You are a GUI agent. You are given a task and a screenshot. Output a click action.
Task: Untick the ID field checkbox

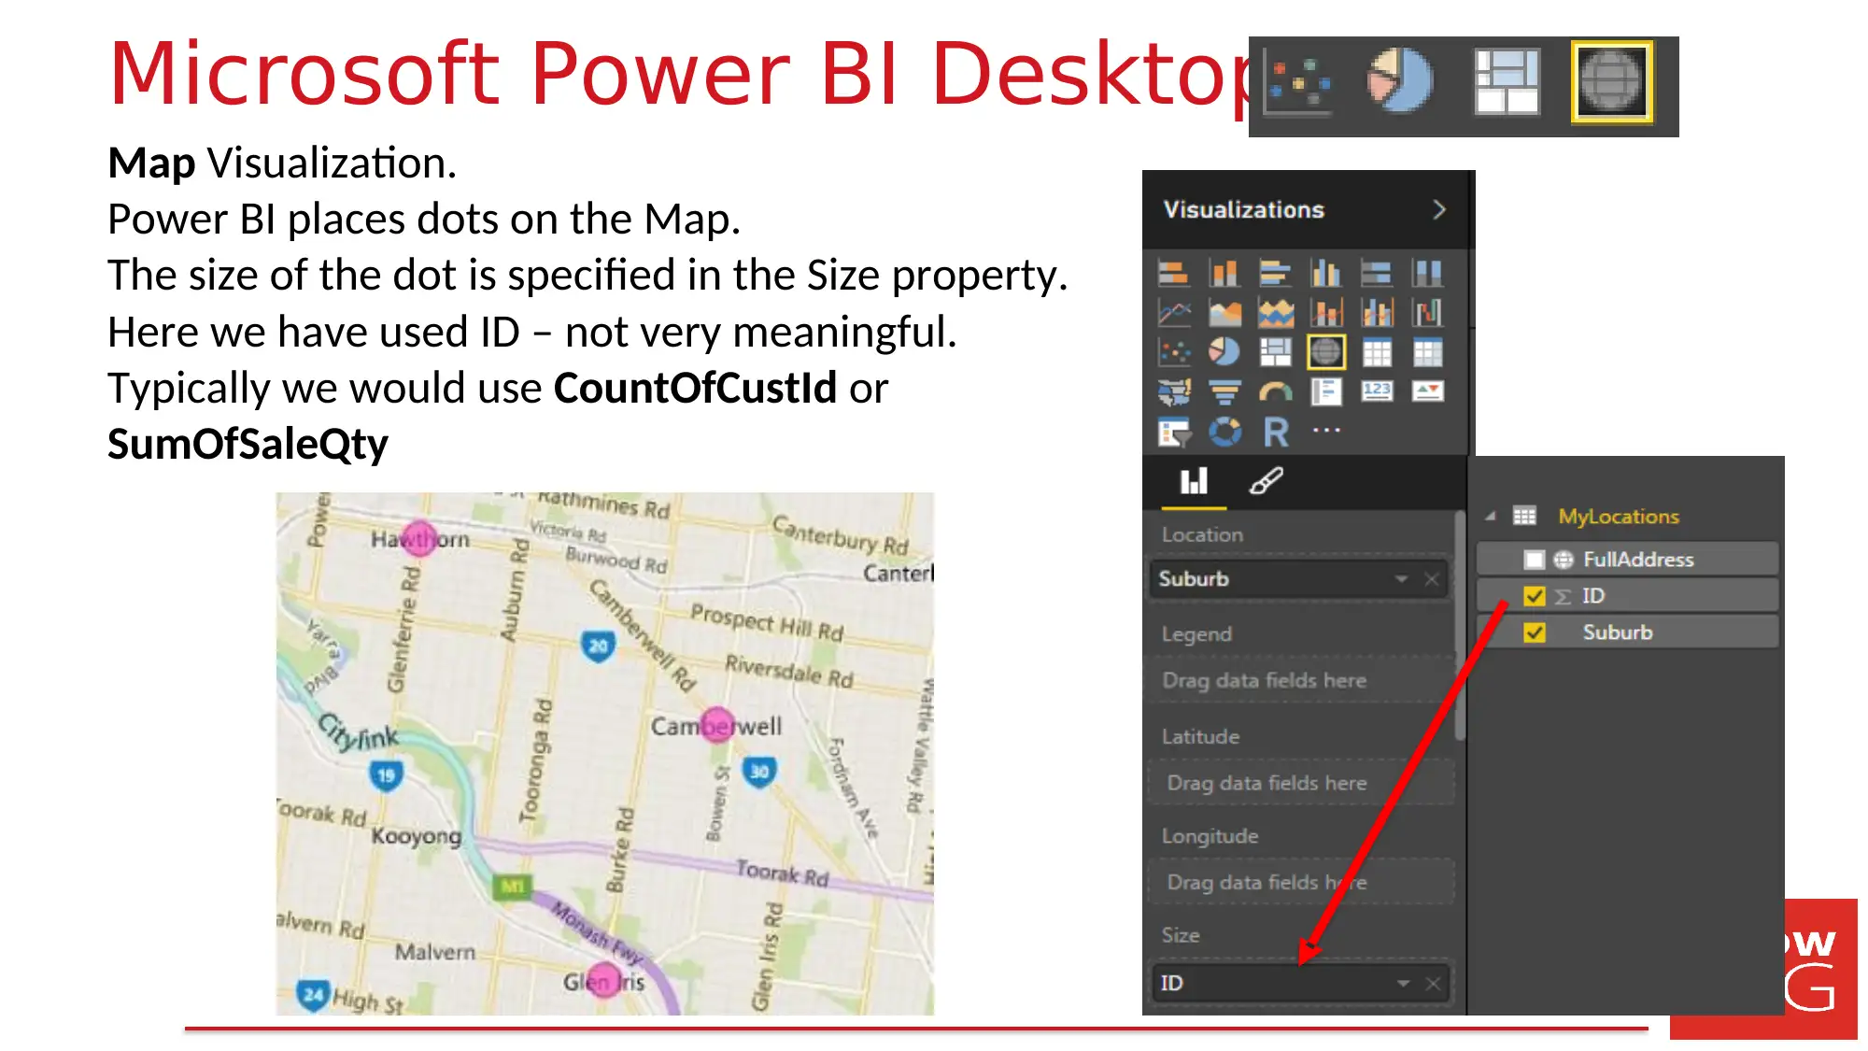(1534, 596)
